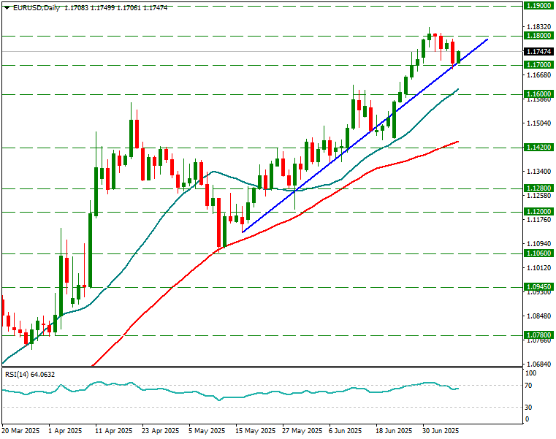Click the 30 level on the RSI scale
The height and width of the screenshot is (439, 556).
tap(528, 408)
